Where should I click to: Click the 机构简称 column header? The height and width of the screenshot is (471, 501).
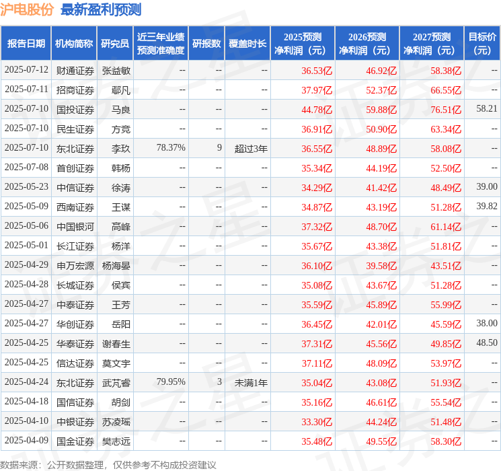point(74,44)
